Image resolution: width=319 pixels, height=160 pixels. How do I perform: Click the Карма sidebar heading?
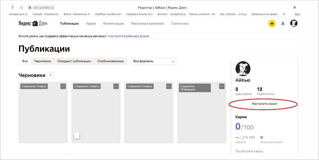[241, 117]
